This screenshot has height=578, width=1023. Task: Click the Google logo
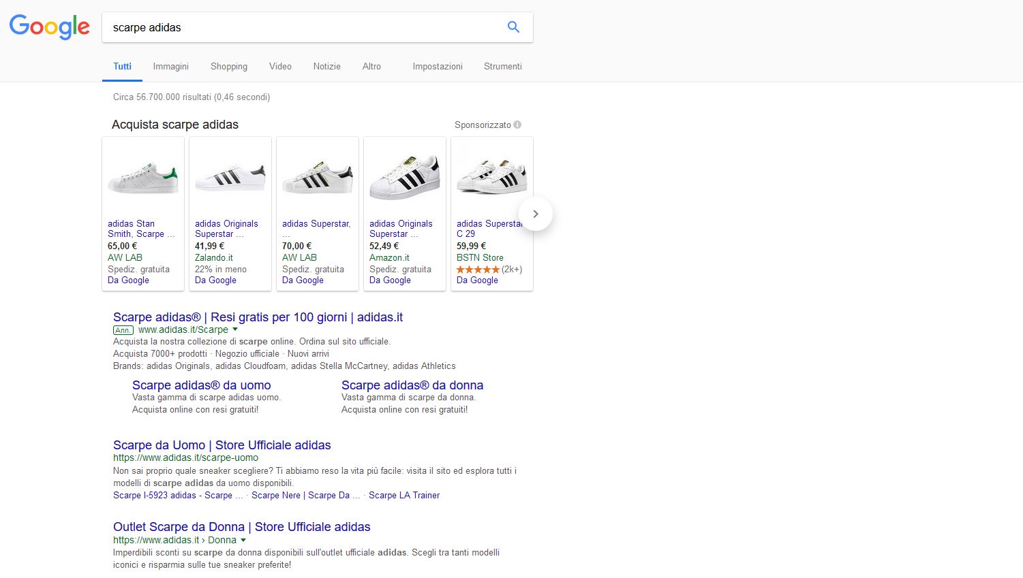(49, 27)
